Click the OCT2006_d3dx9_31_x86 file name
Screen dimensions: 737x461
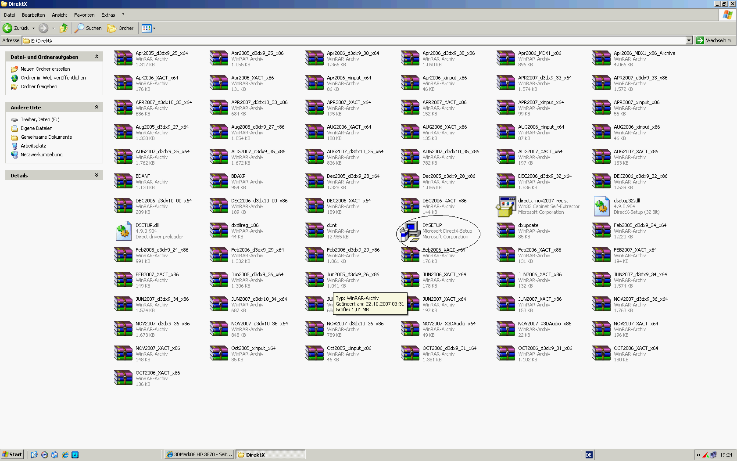(x=545, y=348)
